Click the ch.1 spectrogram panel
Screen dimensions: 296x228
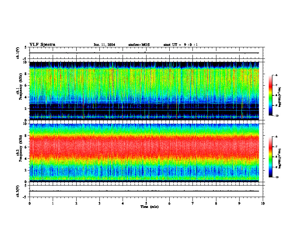(x=144, y=91)
